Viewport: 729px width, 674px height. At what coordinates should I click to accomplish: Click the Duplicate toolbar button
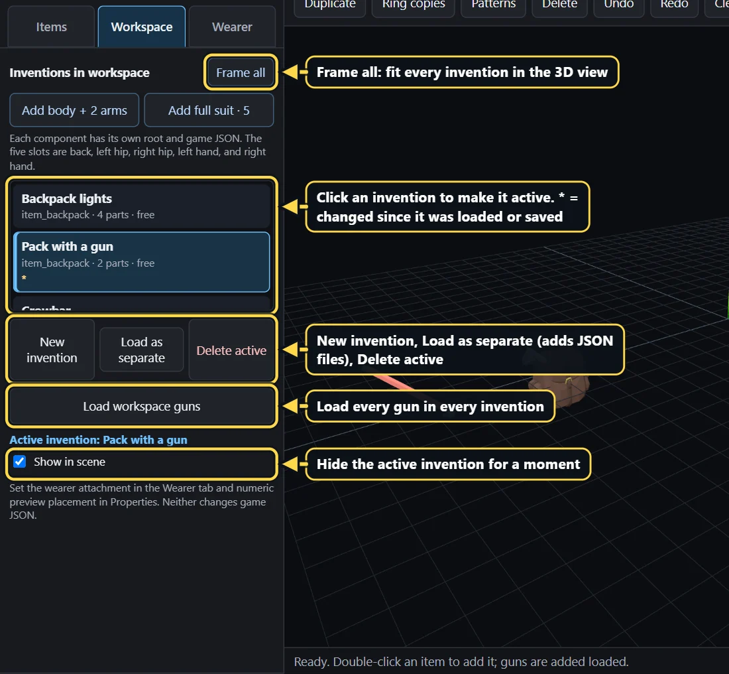329,5
